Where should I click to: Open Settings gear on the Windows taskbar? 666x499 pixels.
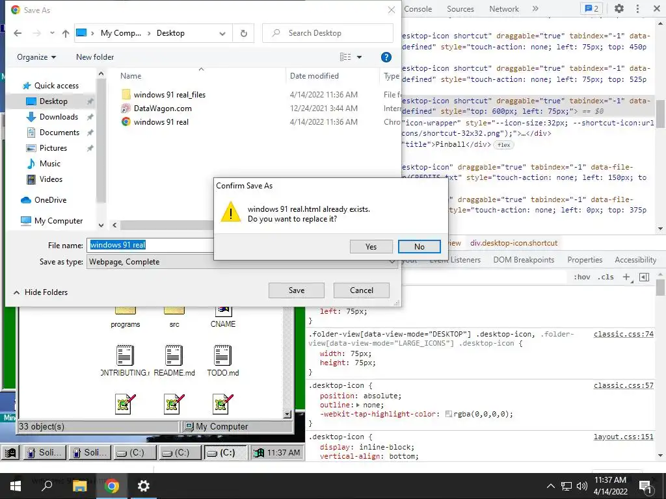click(144, 486)
